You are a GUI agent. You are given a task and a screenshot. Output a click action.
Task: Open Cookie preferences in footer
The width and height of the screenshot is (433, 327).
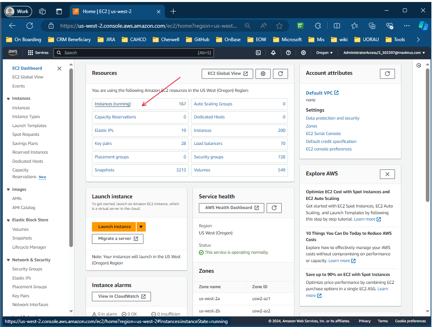click(410, 321)
